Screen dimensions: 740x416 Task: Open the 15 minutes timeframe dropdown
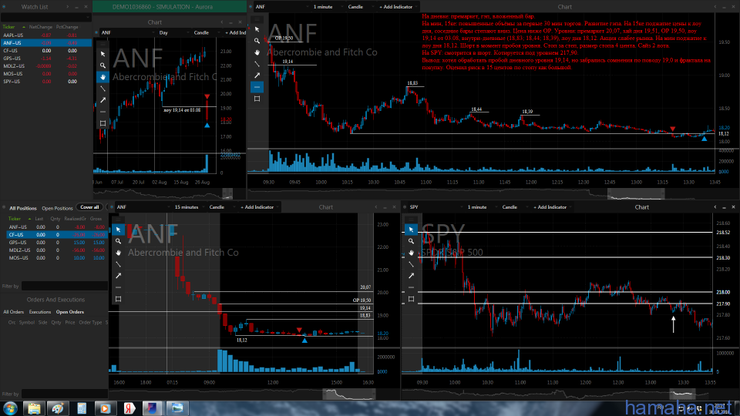pyautogui.click(x=190, y=207)
